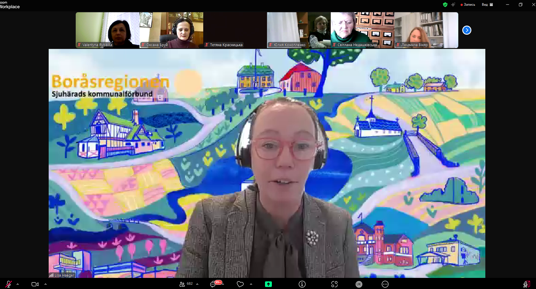Click the green encryption shield icon
This screenshot has width=536, height=289.
coord(445,5)
